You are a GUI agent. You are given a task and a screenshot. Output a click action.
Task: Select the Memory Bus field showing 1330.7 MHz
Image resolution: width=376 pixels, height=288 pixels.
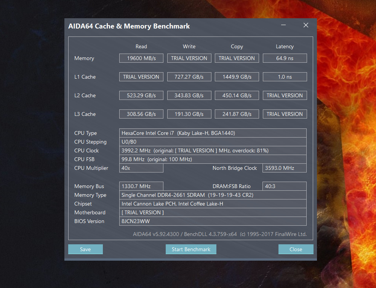pyautogui.click(x=141, y=186)
